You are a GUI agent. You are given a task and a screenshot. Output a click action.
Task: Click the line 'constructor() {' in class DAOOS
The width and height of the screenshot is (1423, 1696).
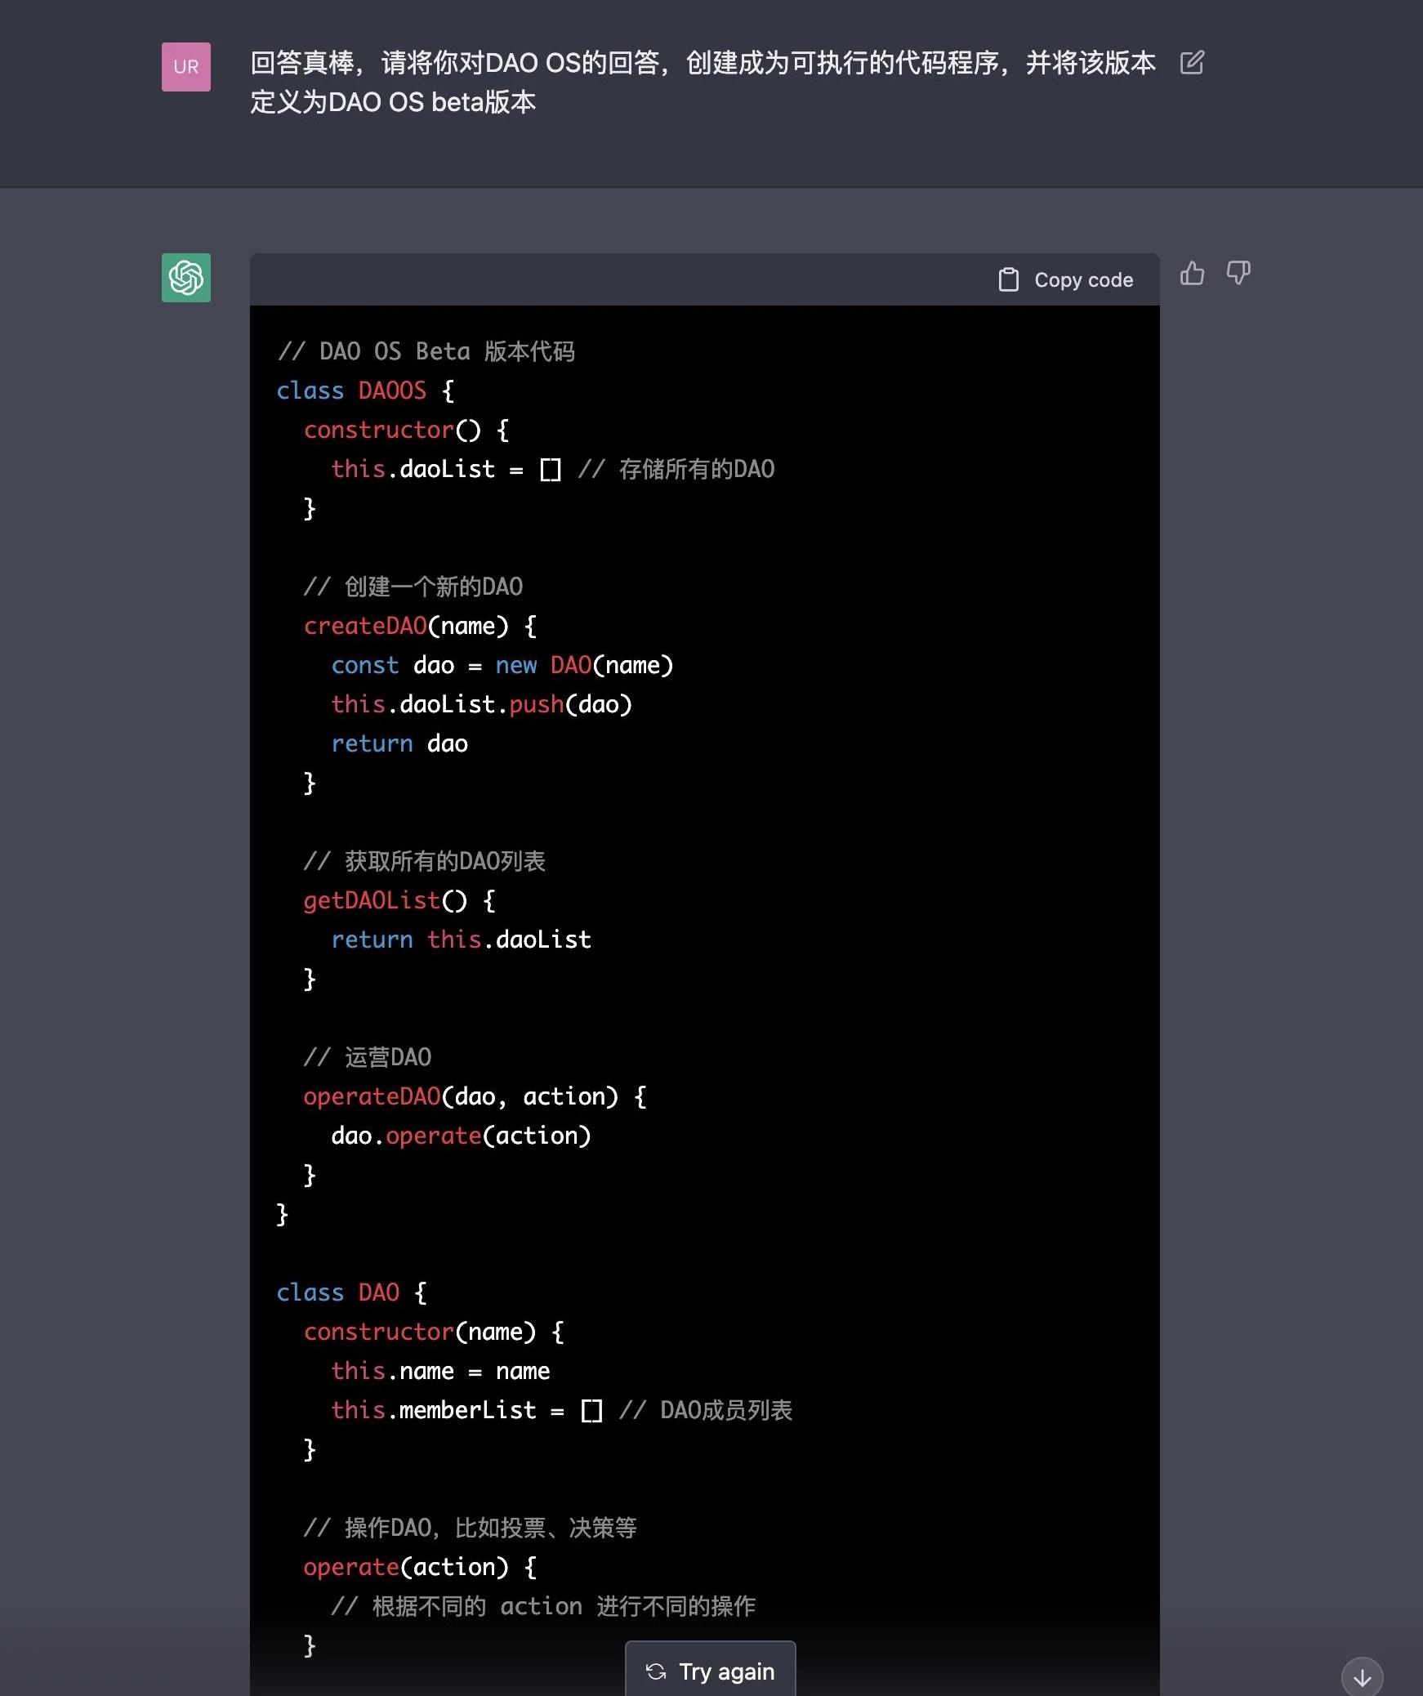tap(406, 430)
